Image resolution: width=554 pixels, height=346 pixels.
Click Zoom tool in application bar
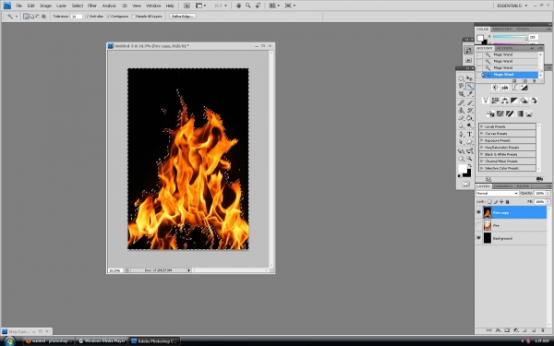coord(248,6)
